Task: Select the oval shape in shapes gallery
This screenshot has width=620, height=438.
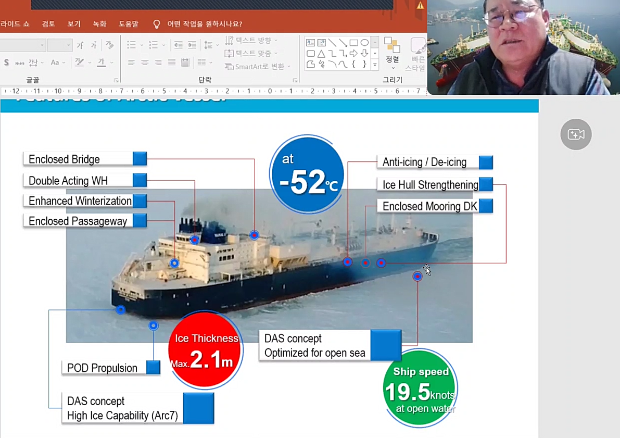Action: tap(364, 43)
